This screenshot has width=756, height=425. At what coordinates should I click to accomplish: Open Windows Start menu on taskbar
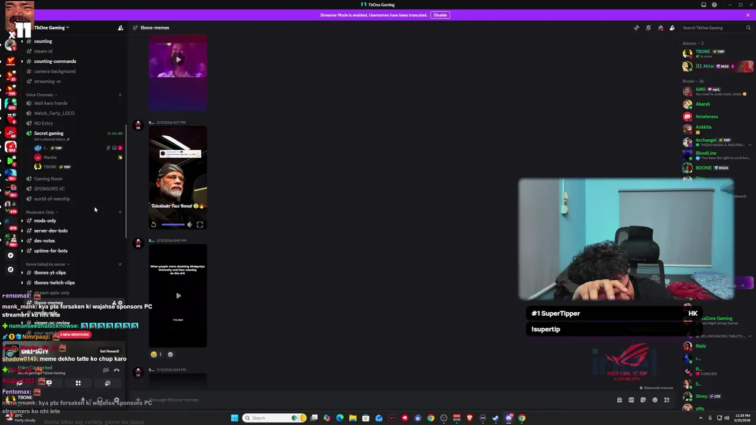234,418
